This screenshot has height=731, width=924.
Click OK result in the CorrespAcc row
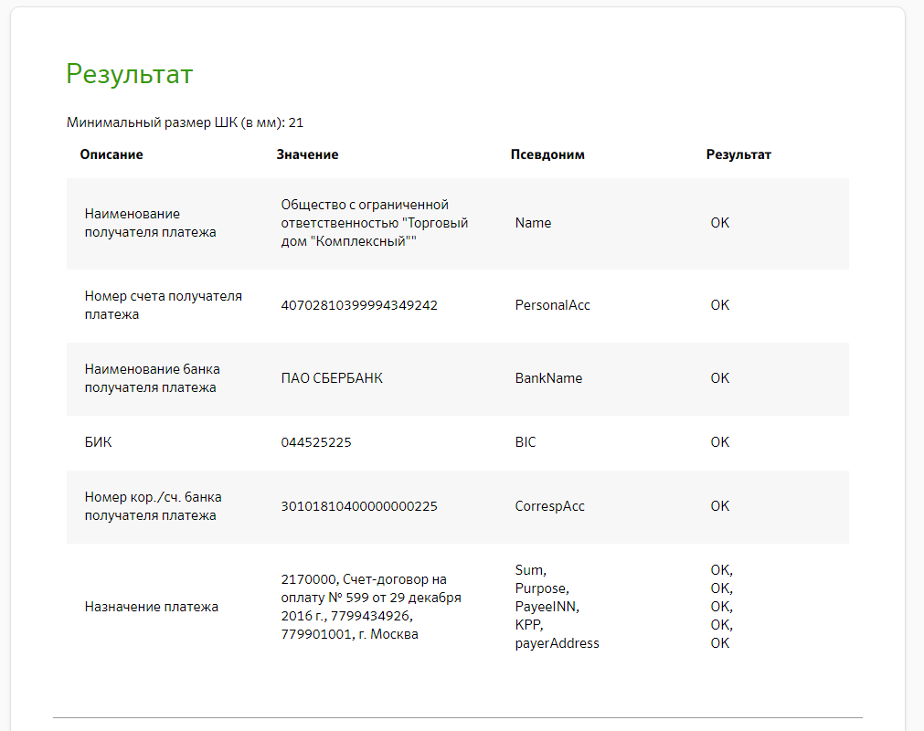[719, 506]
